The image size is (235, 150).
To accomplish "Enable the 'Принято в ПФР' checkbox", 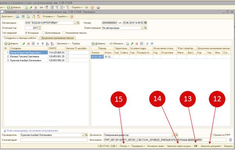I will [212, 135].
